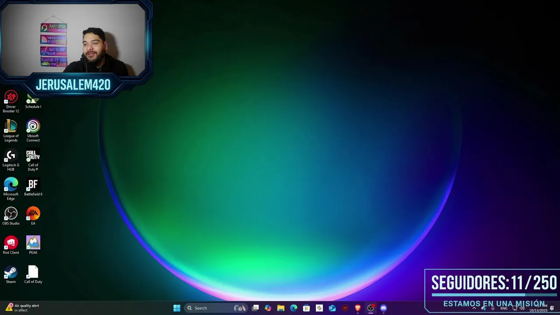The image size is (560, 315).
Task: Open the volume speaker tray icon
Action: (522, 308)
